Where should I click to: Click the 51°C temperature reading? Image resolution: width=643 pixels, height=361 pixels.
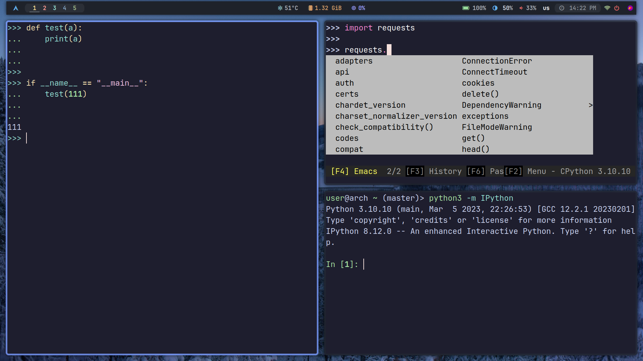(x=291, y=8)
